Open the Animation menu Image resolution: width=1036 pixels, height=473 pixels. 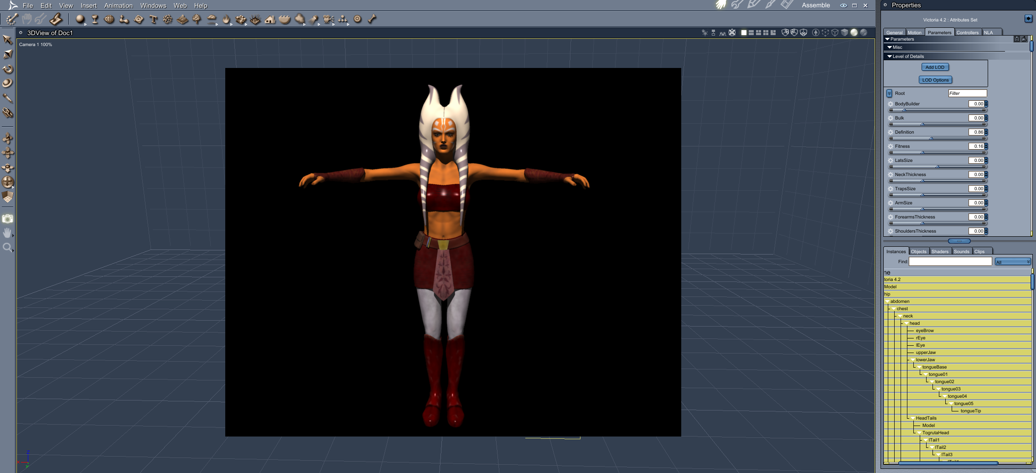click(119, 5)
